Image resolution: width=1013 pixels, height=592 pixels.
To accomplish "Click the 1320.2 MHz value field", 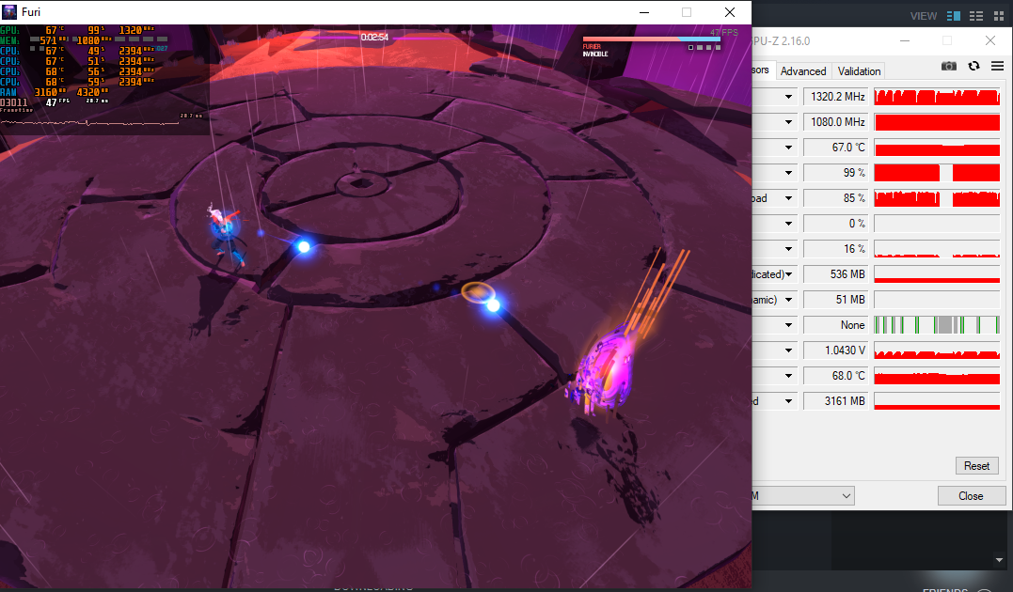I will tap(836, 97).
